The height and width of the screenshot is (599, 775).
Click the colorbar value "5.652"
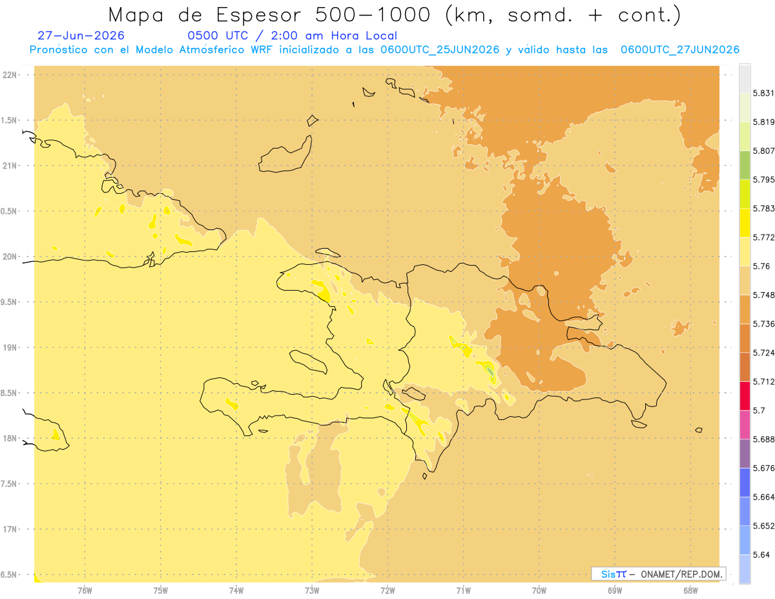[x=763, y=525]
